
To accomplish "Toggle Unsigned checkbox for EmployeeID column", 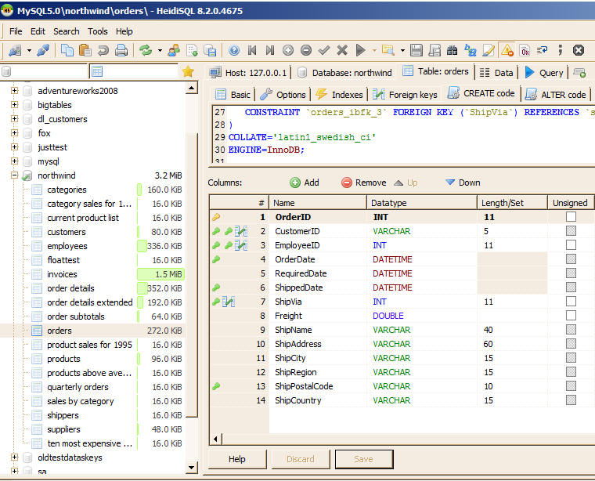I will point(571,245).
